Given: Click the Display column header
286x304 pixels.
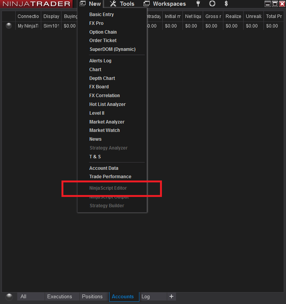Looking at the screenshot, I should point(51,16).
